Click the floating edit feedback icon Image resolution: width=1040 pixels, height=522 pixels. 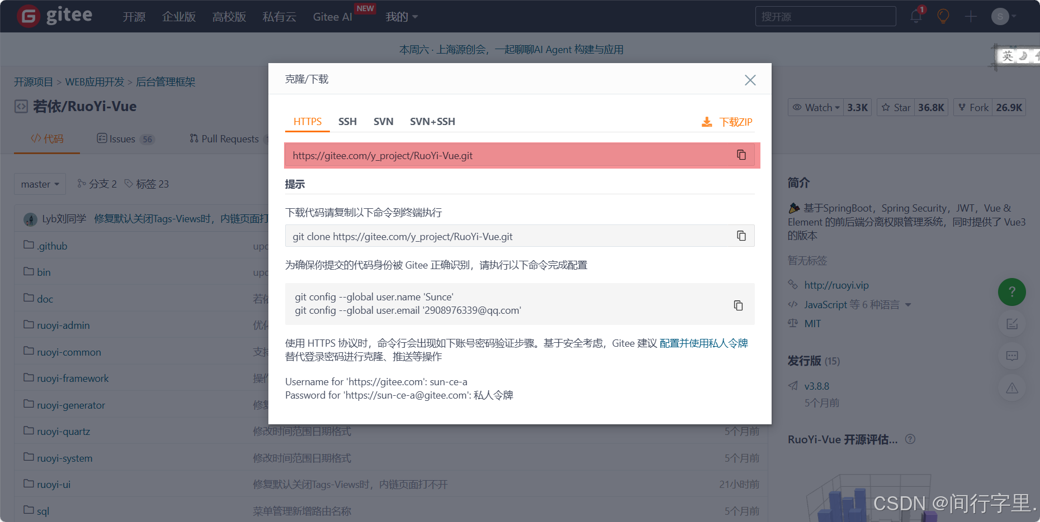(1012, 324)
